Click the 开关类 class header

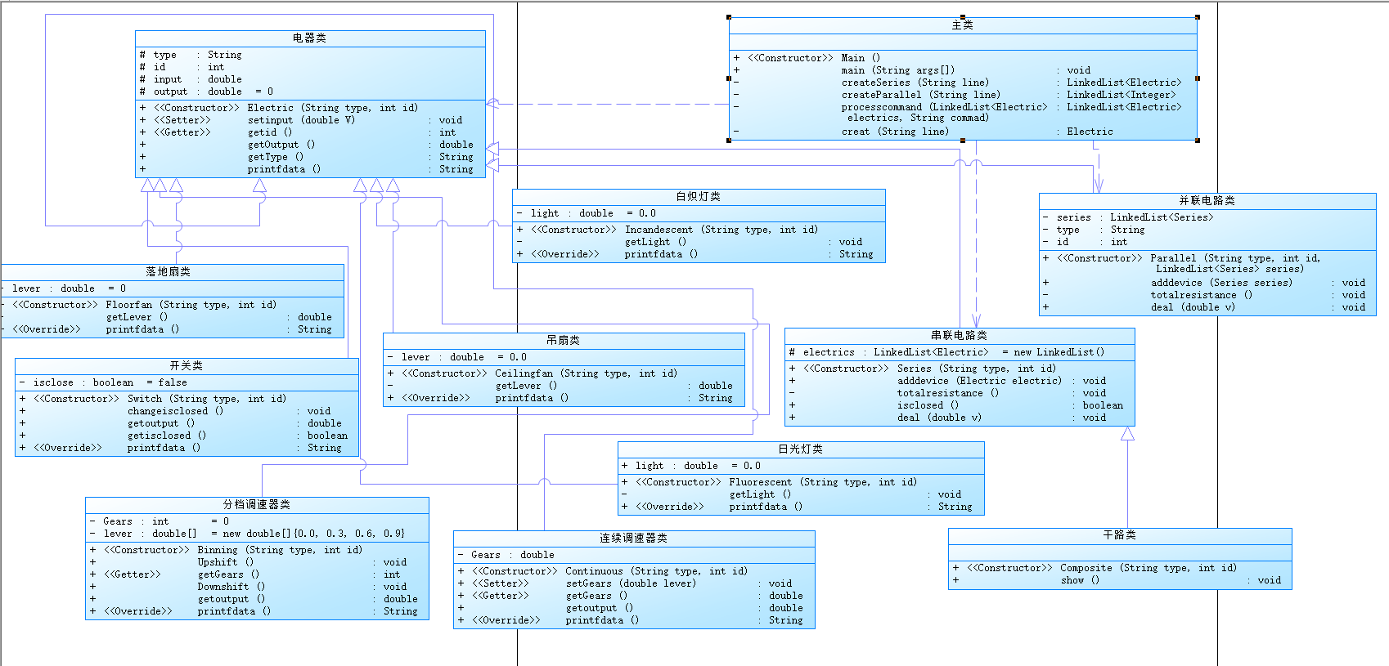[x=186, y=366]
